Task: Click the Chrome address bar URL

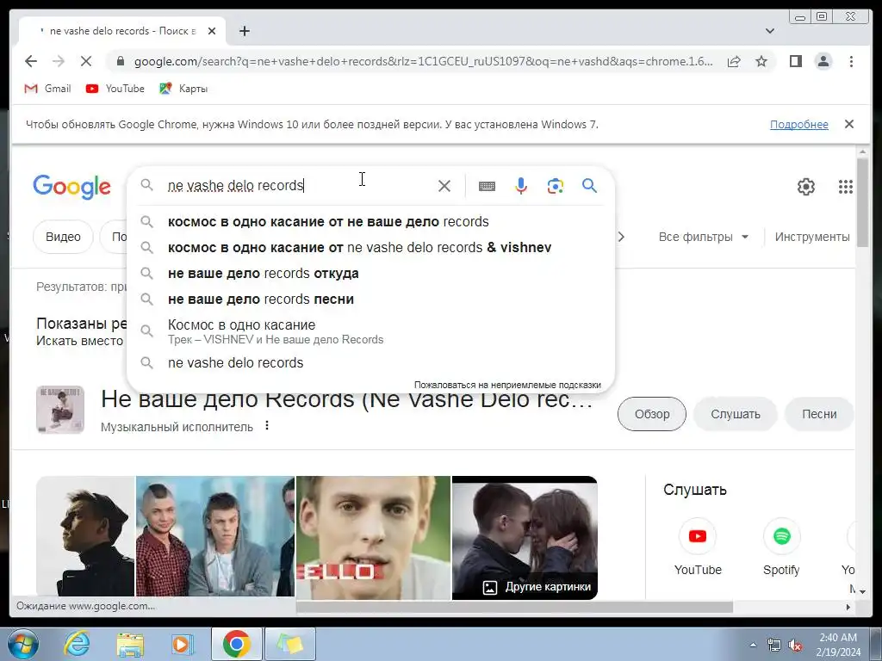Action: 423,61
